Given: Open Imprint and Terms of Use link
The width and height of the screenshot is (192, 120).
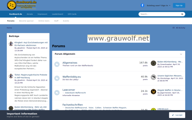Looking at the screenshot, I should click(x=23, y=116).
